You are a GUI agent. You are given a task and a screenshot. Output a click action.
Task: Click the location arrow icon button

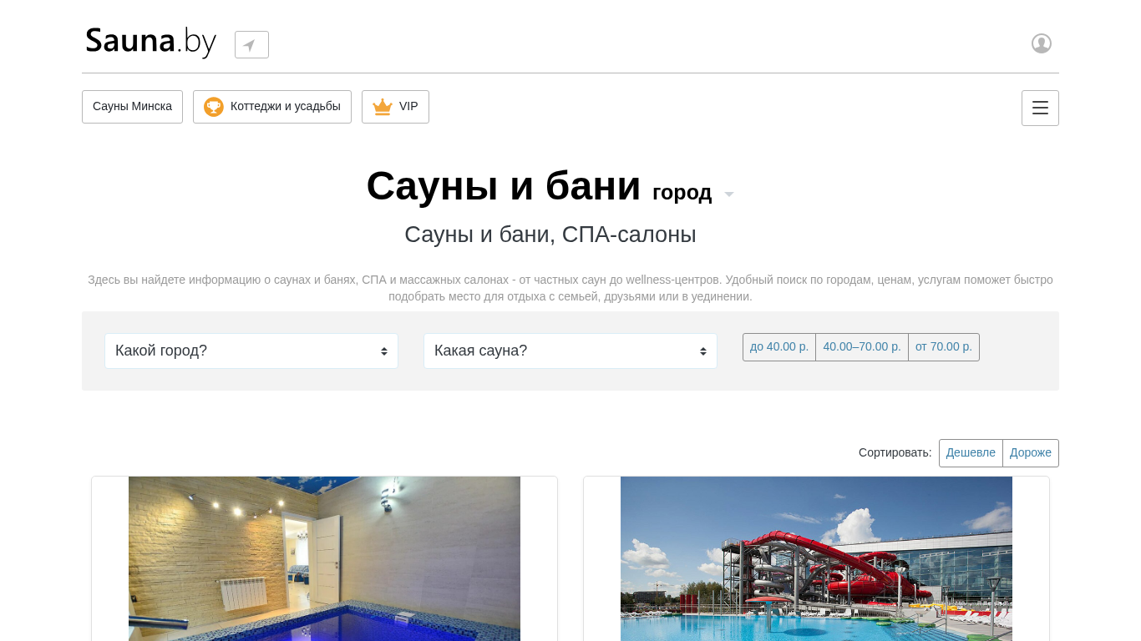click(251, 44)
